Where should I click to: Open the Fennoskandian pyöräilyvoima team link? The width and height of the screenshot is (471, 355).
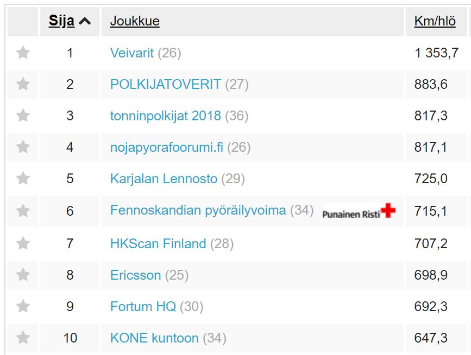click(198, 210)
